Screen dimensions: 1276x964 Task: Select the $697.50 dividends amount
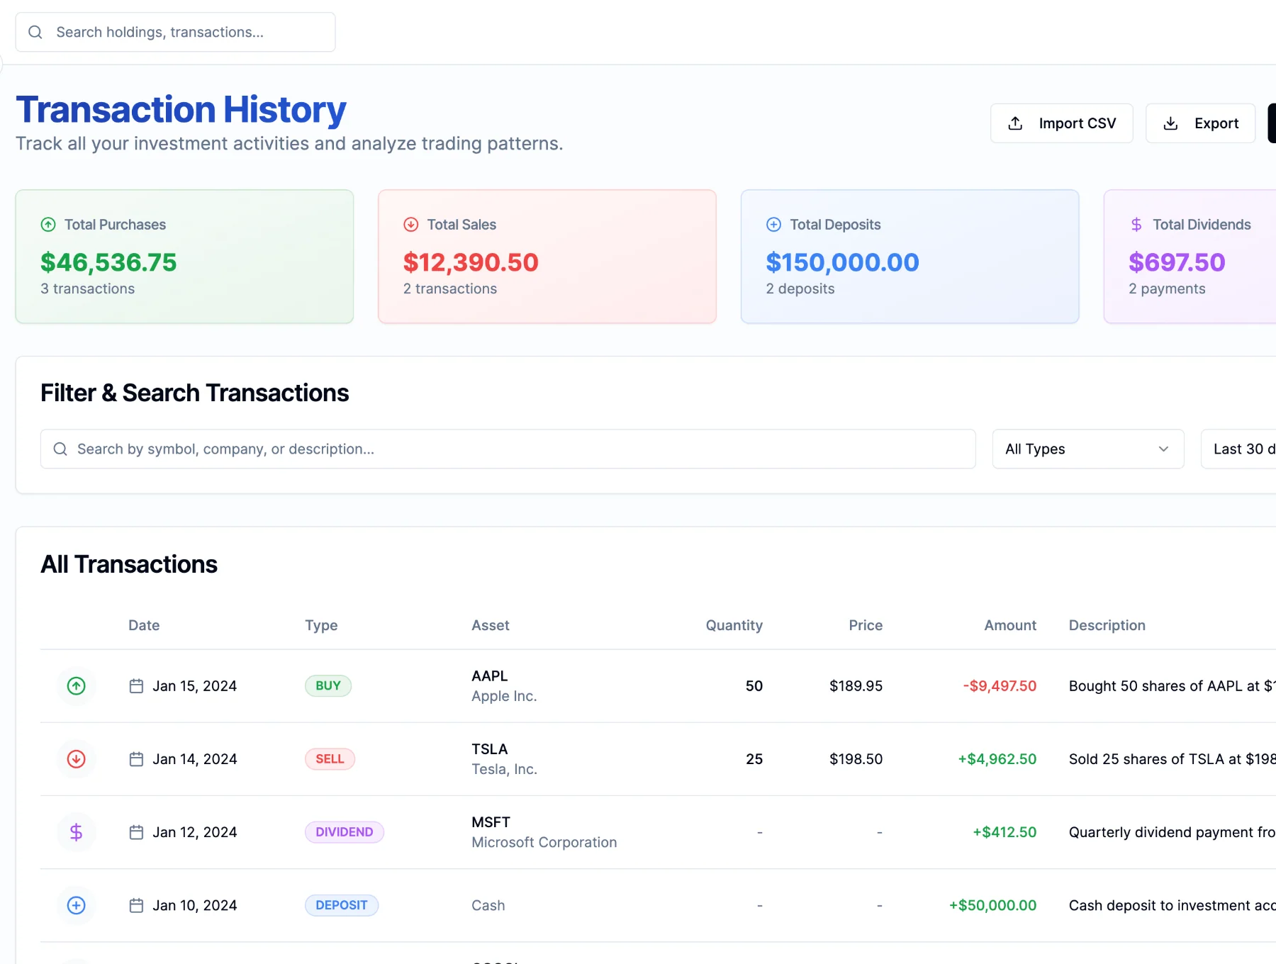pyautogui.click(x=1177, y=262)
